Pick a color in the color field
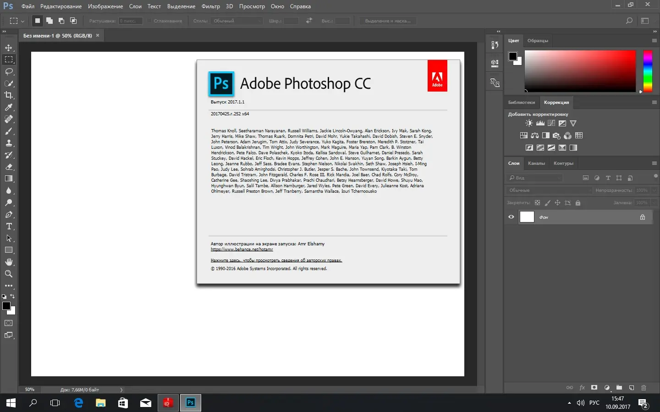The height and width of the screenshot is (412, 660). point(580,71)
